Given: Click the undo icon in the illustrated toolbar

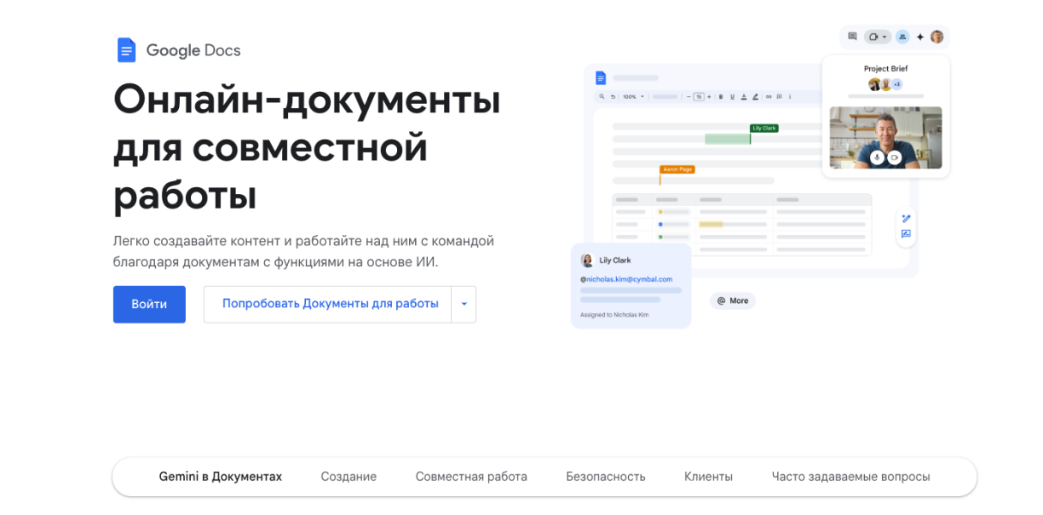Looking at the screenshot, I should point(613,97).
